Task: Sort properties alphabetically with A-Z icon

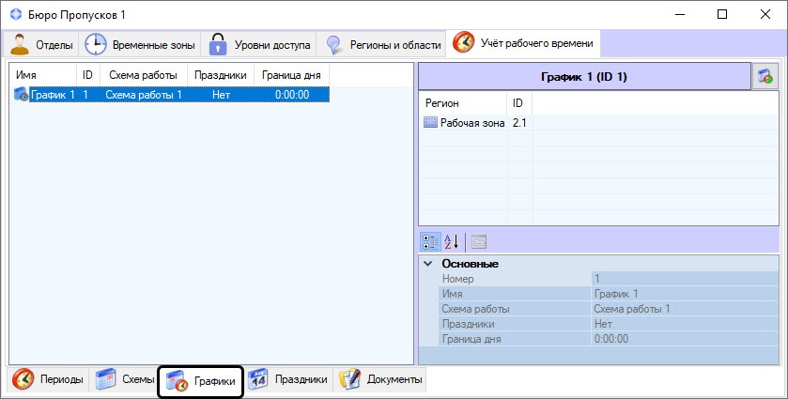Action: (452, 241)
